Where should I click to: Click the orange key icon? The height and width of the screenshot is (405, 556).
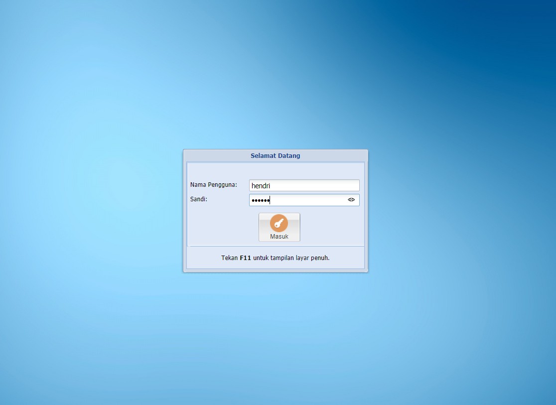pos(279,224)
